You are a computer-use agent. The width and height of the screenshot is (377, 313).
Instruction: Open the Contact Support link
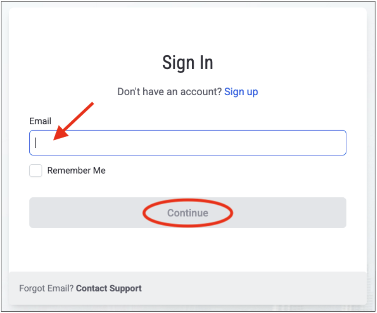[109, 288]
